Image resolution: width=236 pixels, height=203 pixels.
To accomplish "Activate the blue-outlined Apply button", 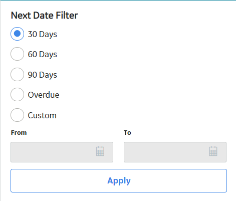I will point(119,180).
